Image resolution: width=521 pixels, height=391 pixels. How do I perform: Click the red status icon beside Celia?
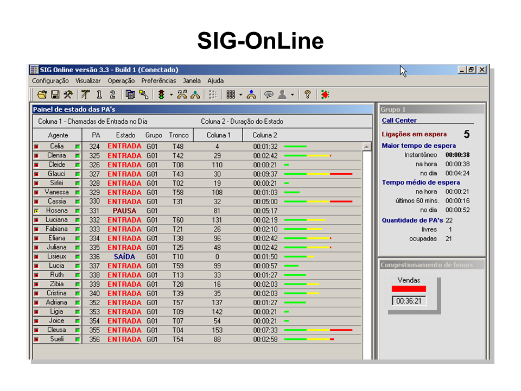[36, 147]
